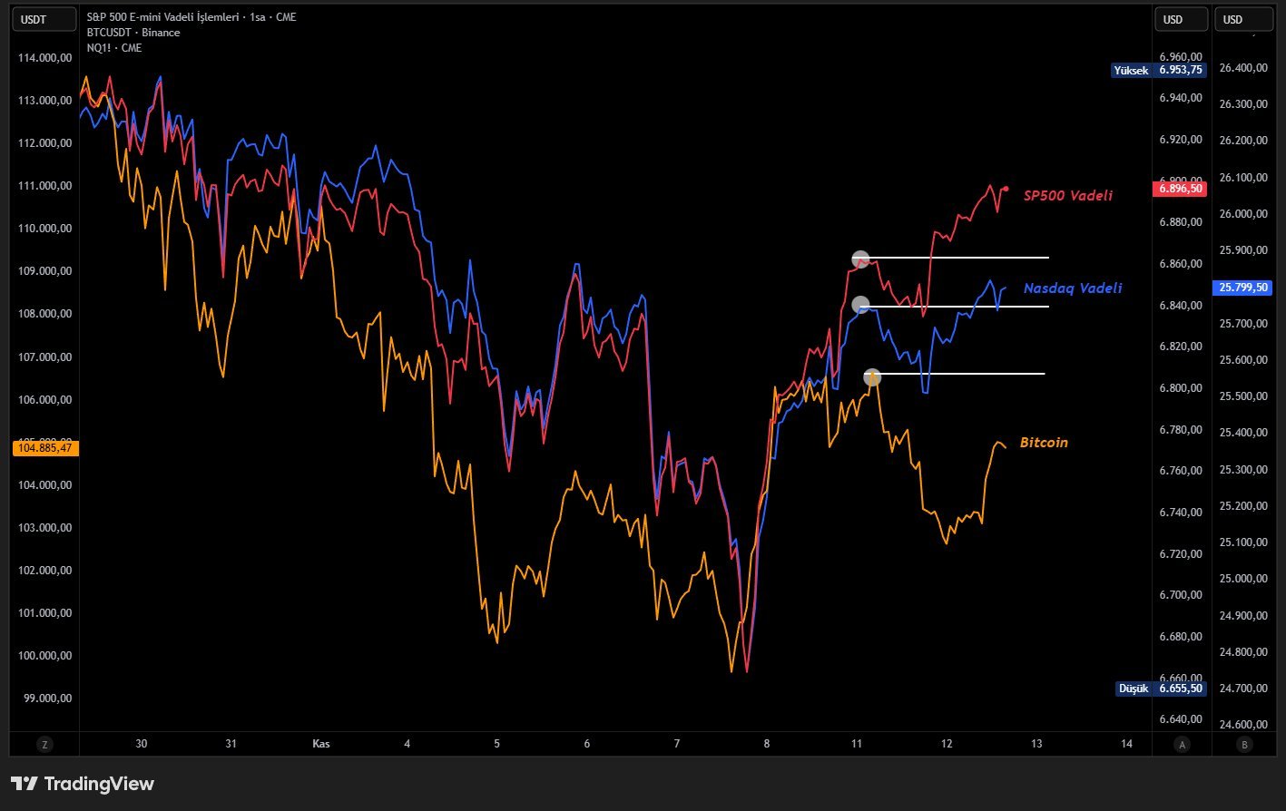Click the A scale icon on bottom axis

(x=1181, y=744)
